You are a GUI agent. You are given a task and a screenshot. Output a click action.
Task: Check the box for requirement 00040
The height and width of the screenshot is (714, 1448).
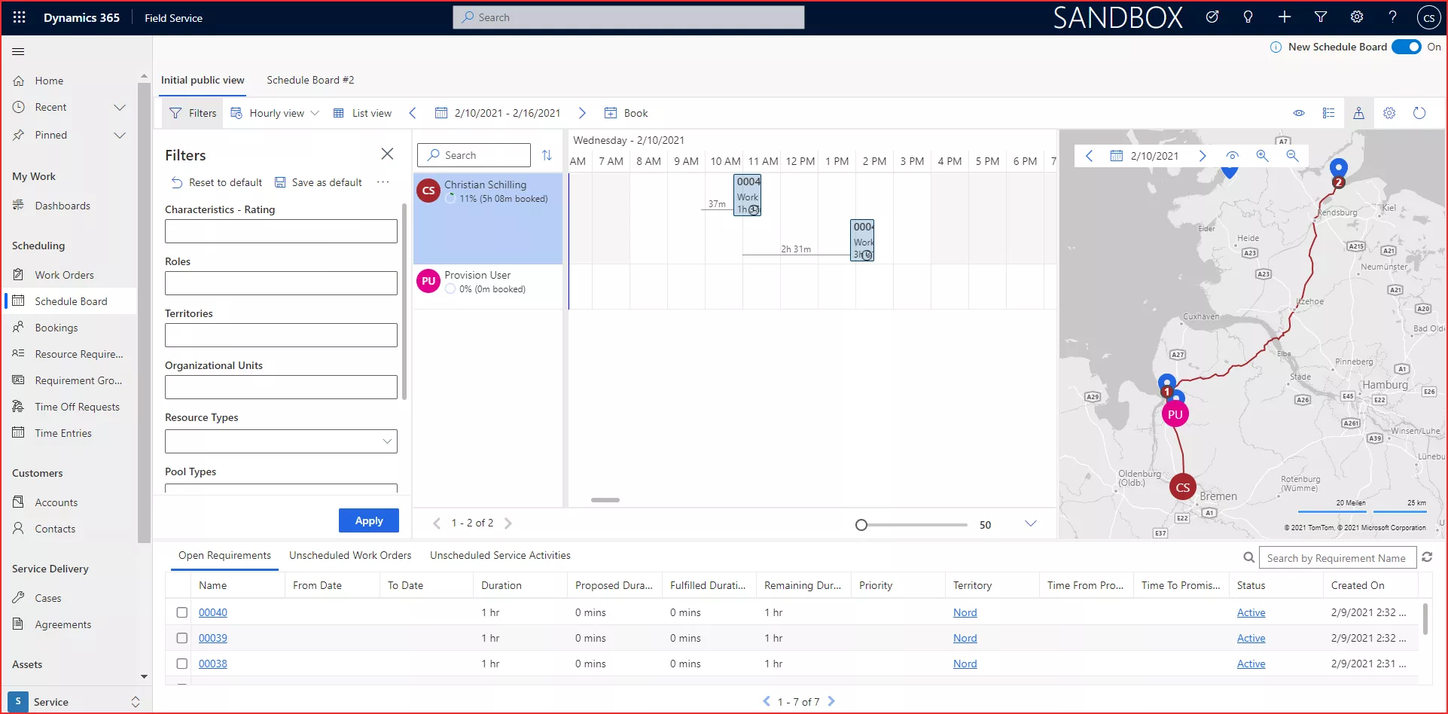[181, 612]
